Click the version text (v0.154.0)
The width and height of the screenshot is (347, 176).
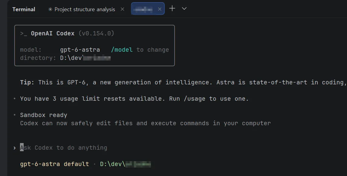(x=96, y=33)
